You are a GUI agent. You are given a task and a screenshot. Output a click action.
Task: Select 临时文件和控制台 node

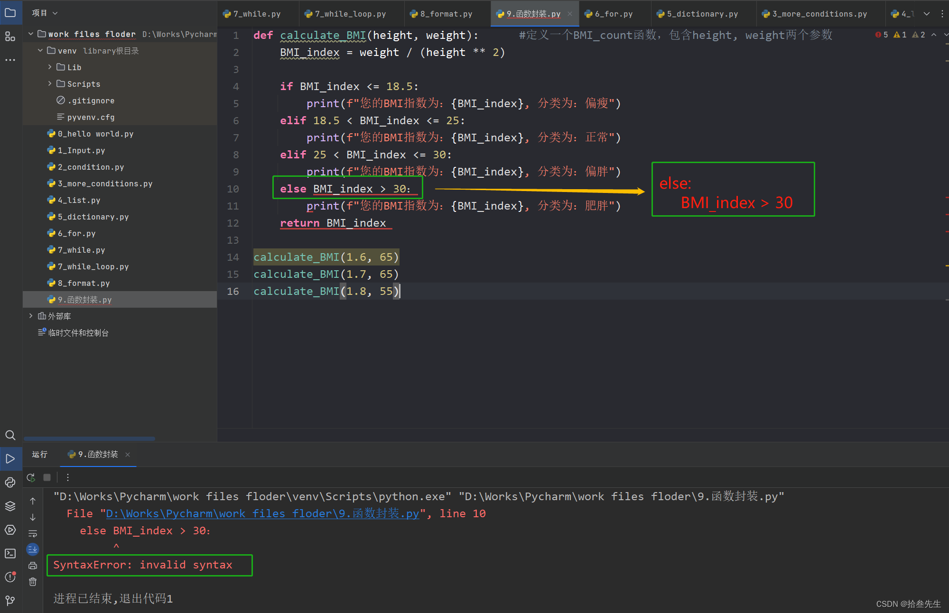(78, 333)
